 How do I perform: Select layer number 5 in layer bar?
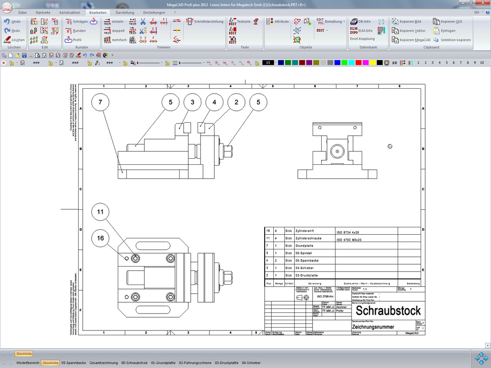tap(446, 63)
